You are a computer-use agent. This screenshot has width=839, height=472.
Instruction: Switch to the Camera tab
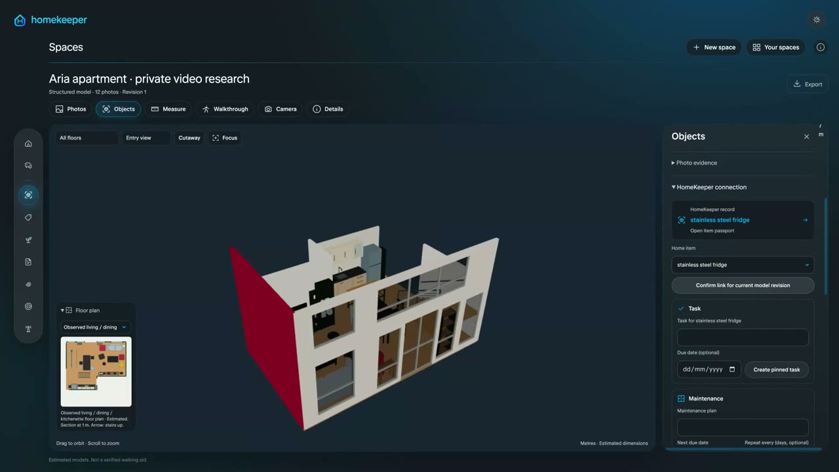(281, 109)
